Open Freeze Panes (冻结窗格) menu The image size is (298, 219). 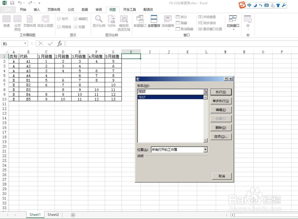[x=168, y=22]
